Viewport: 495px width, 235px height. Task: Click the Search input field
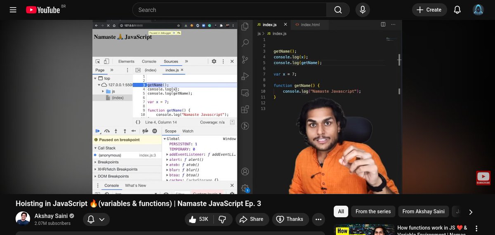pyautogui.click(x=230, y=10)
